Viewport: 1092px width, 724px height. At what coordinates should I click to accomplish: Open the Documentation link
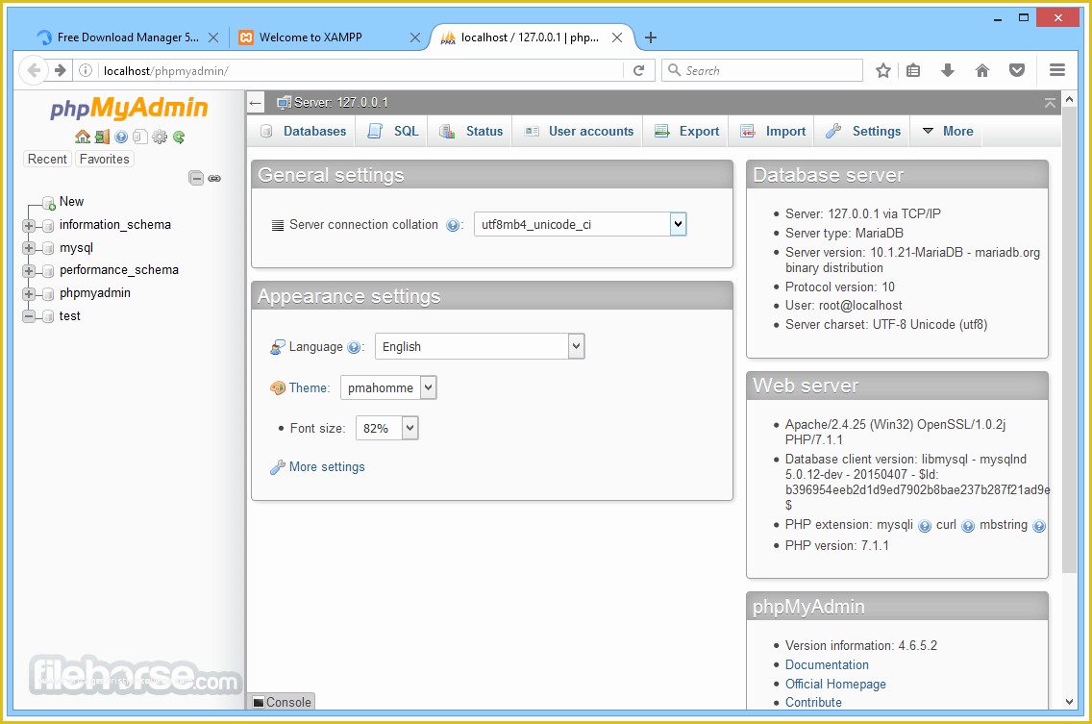[x=827, y=664]
